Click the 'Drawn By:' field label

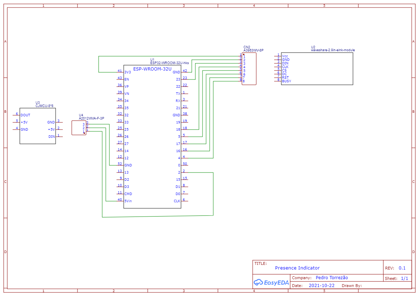click(352, 286)
